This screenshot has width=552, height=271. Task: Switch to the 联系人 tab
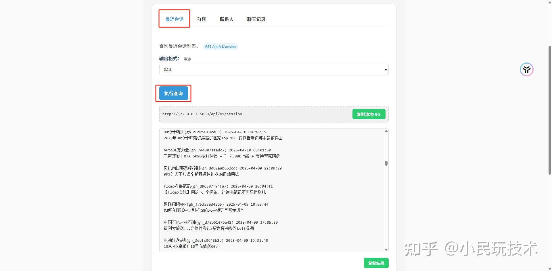[x=227, y=19]
